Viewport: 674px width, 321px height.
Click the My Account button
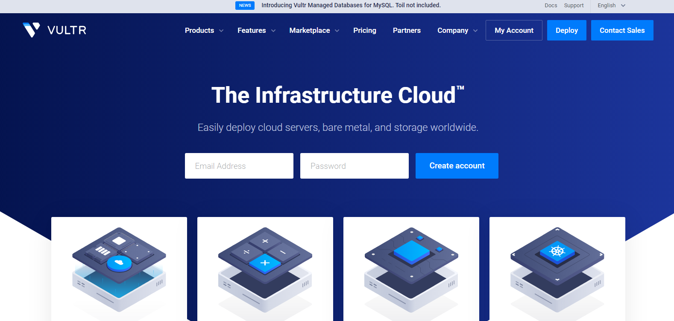514,30
